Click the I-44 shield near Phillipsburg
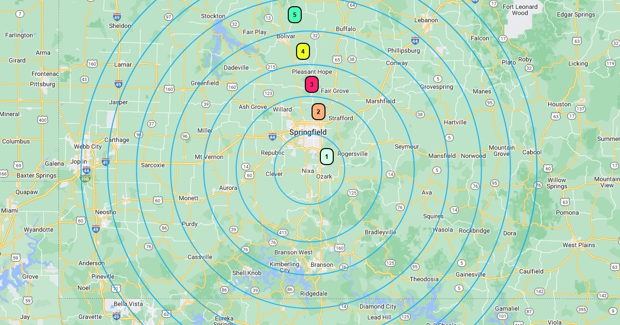Image resolution: width=620 pixels, height=325 pixels. 415,40
